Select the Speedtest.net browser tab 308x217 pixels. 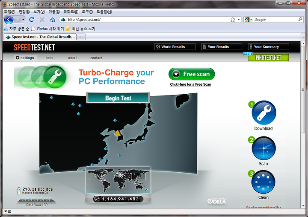pyautogui.click(x=40, y=37)
